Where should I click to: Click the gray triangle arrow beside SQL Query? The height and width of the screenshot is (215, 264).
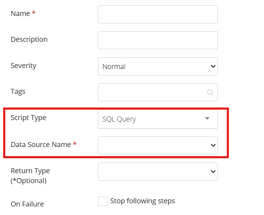pos(207,118)
